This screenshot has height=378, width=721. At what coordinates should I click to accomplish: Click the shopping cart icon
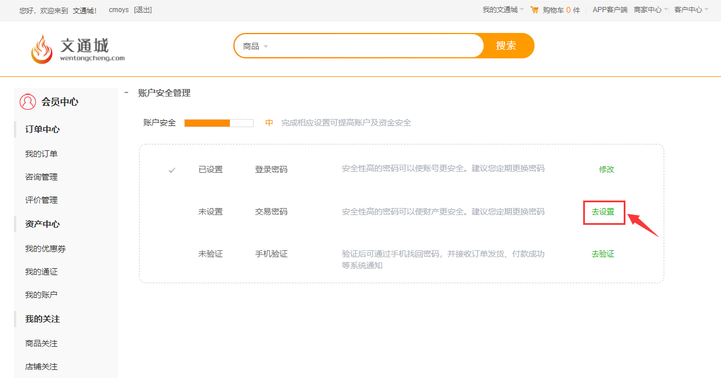coord(534,10)
